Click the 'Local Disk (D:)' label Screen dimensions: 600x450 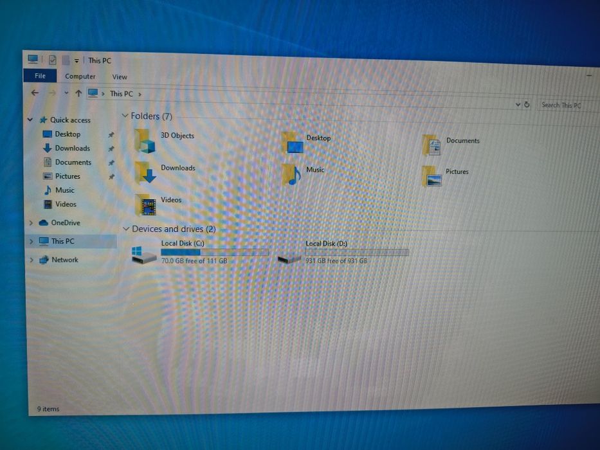point(327,244)
